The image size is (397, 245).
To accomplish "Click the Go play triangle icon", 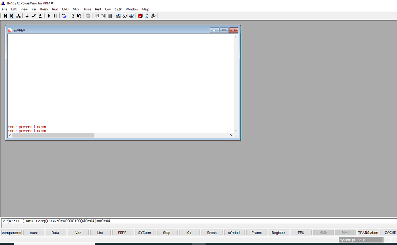I will pyautogui.click(x=49, y=16).
